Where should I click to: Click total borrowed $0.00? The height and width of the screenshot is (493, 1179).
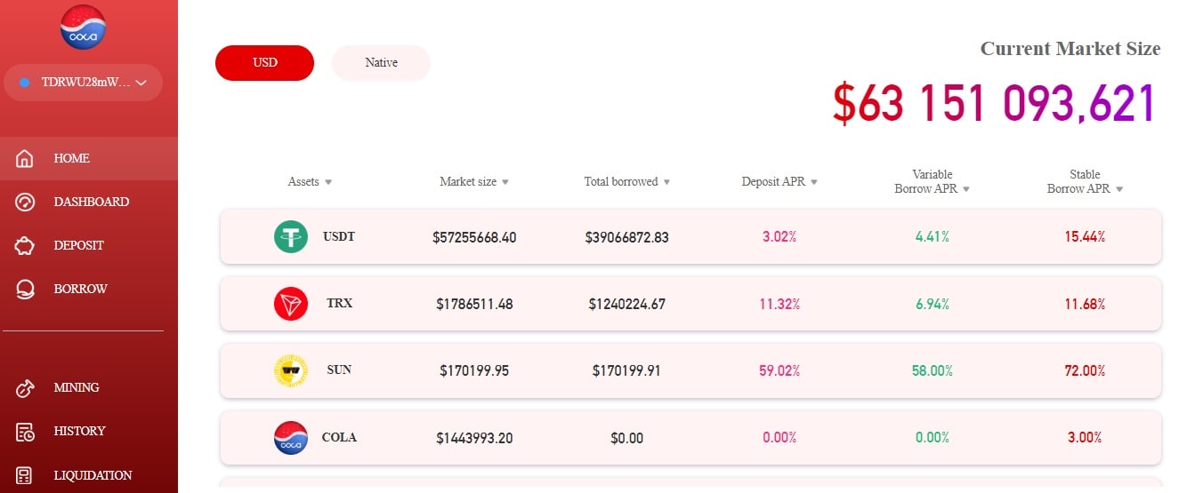pos(627,438)
